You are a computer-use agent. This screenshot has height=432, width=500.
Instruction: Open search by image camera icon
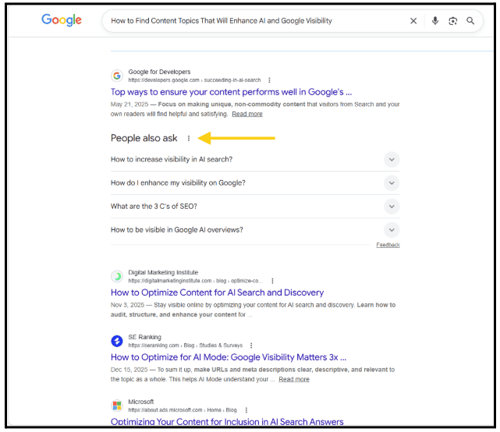(x=452, y=21)
